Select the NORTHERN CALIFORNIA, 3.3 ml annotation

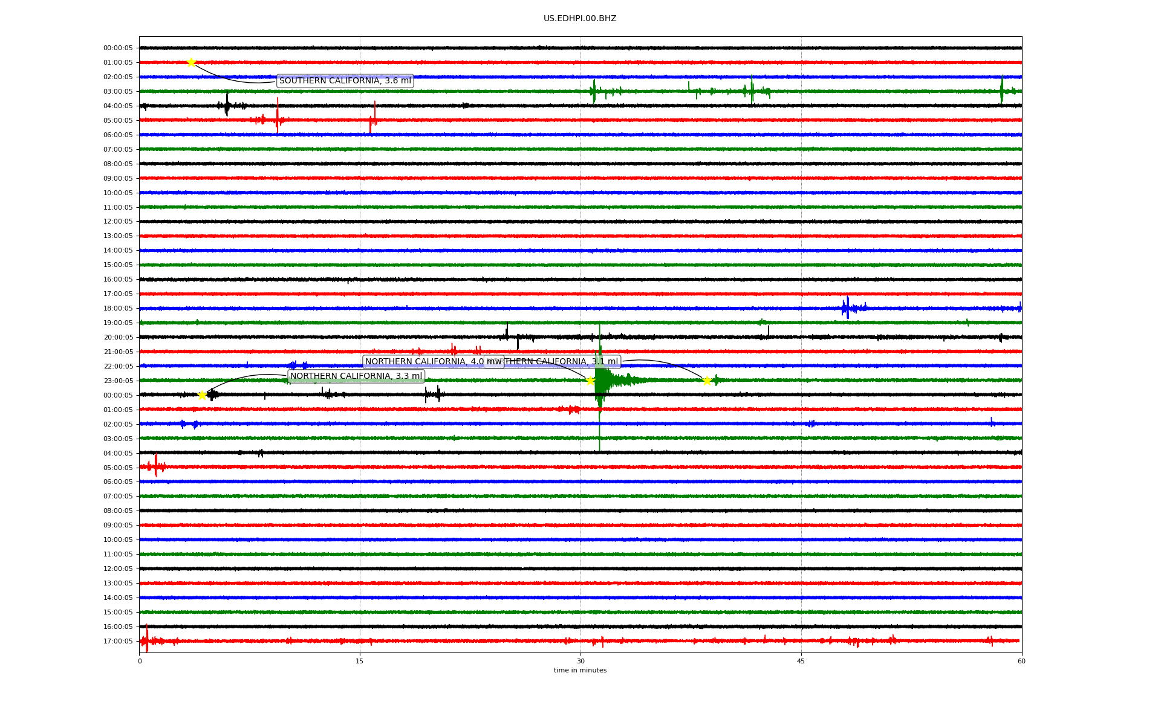coord(356,376)
